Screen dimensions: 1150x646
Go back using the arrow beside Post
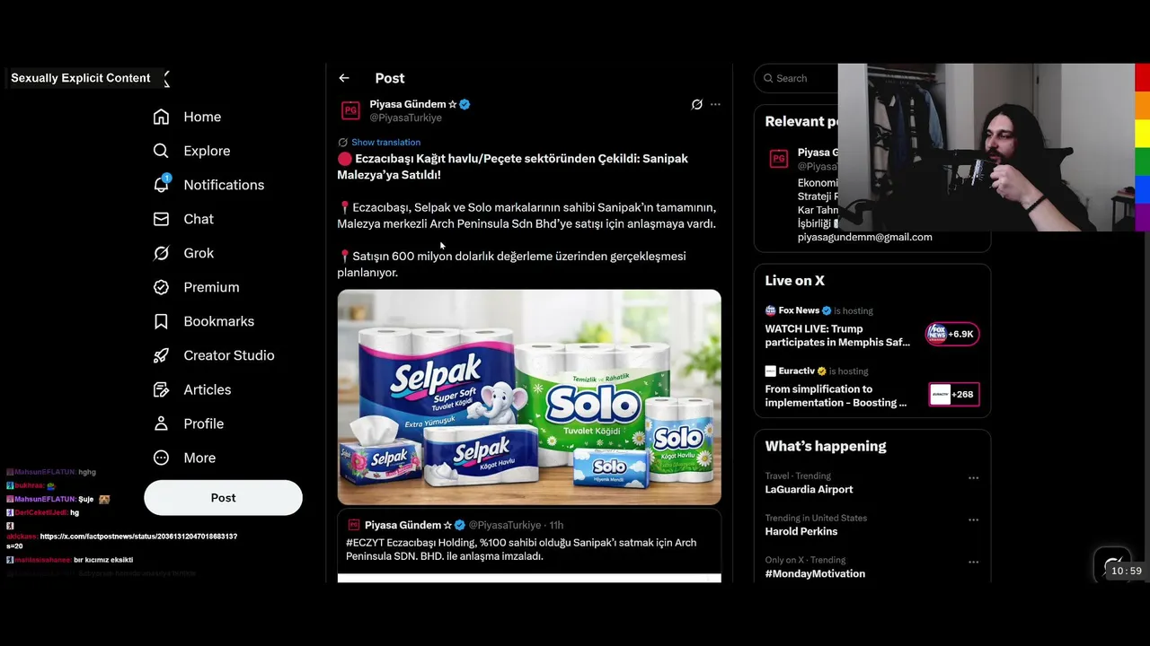(344, 78)
